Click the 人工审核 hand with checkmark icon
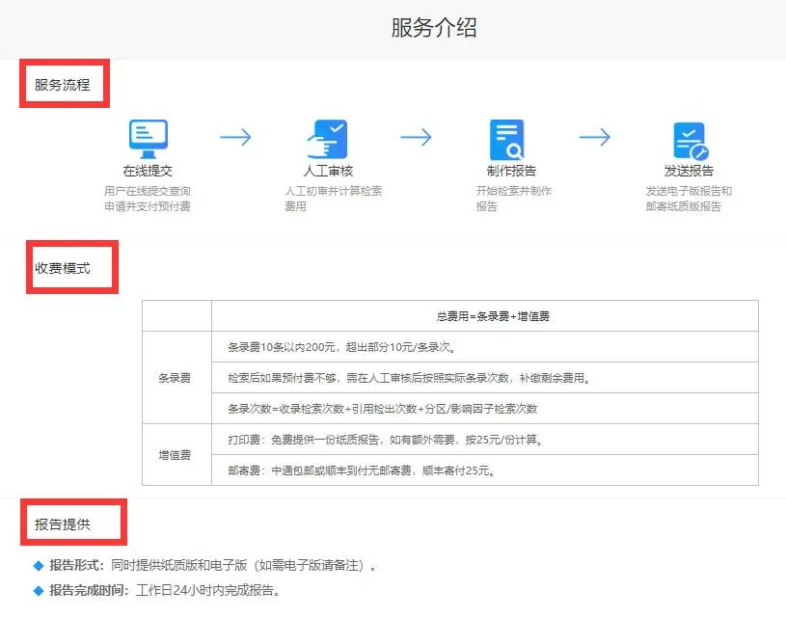The image size is (786, 618). [x=326, y=139]
